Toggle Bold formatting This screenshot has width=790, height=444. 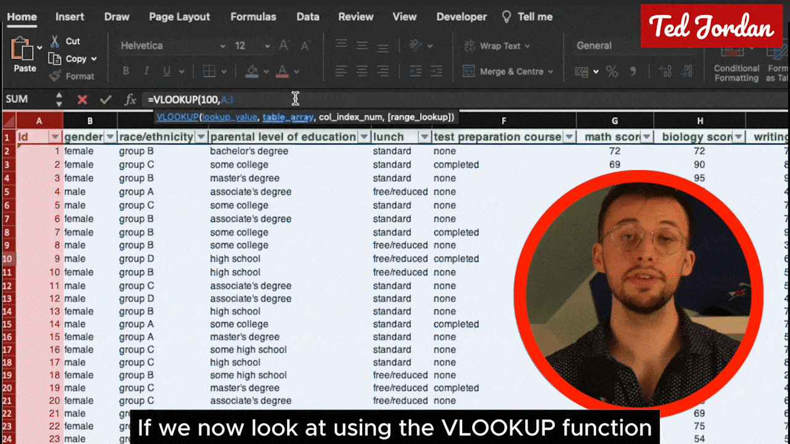click(126, 72)
